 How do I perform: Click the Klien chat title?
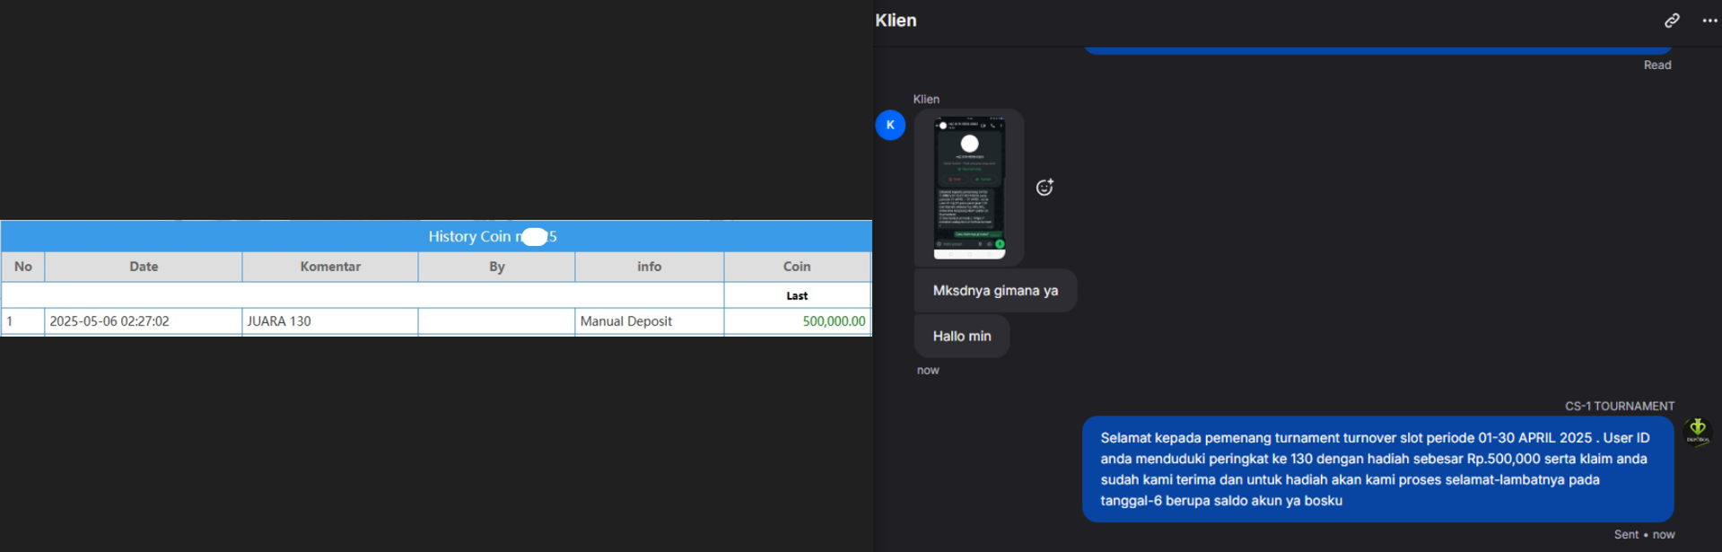coord(896,21)
